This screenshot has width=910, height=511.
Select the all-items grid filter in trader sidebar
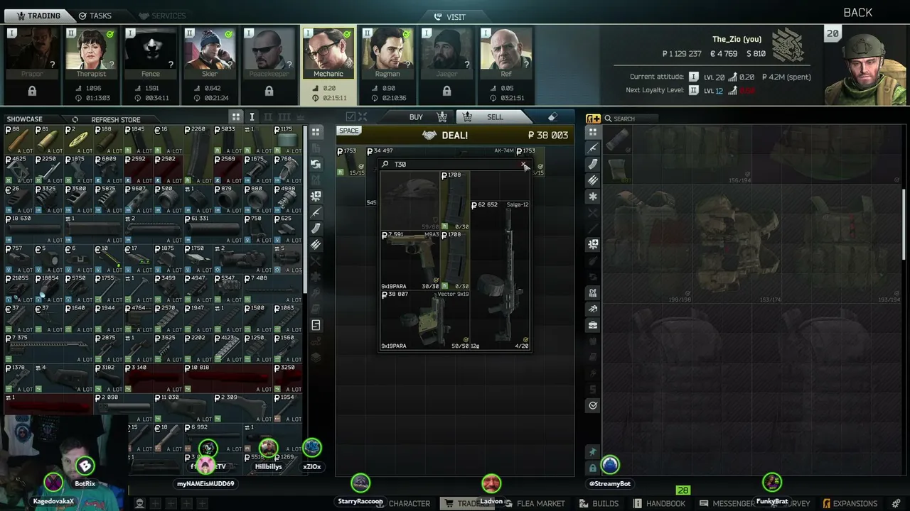[x=316, y=132]
